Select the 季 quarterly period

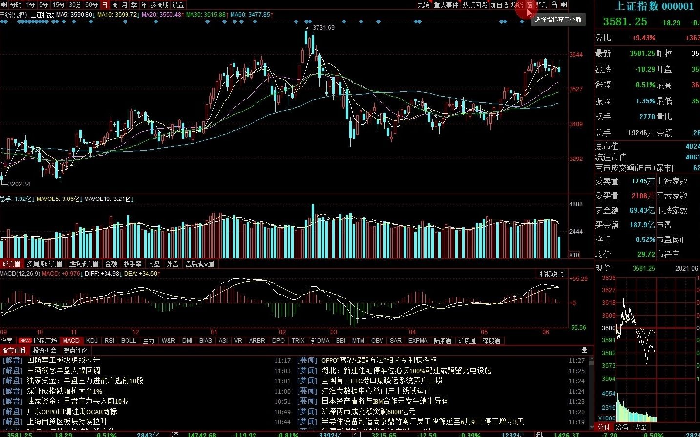[x=134, y=5]
